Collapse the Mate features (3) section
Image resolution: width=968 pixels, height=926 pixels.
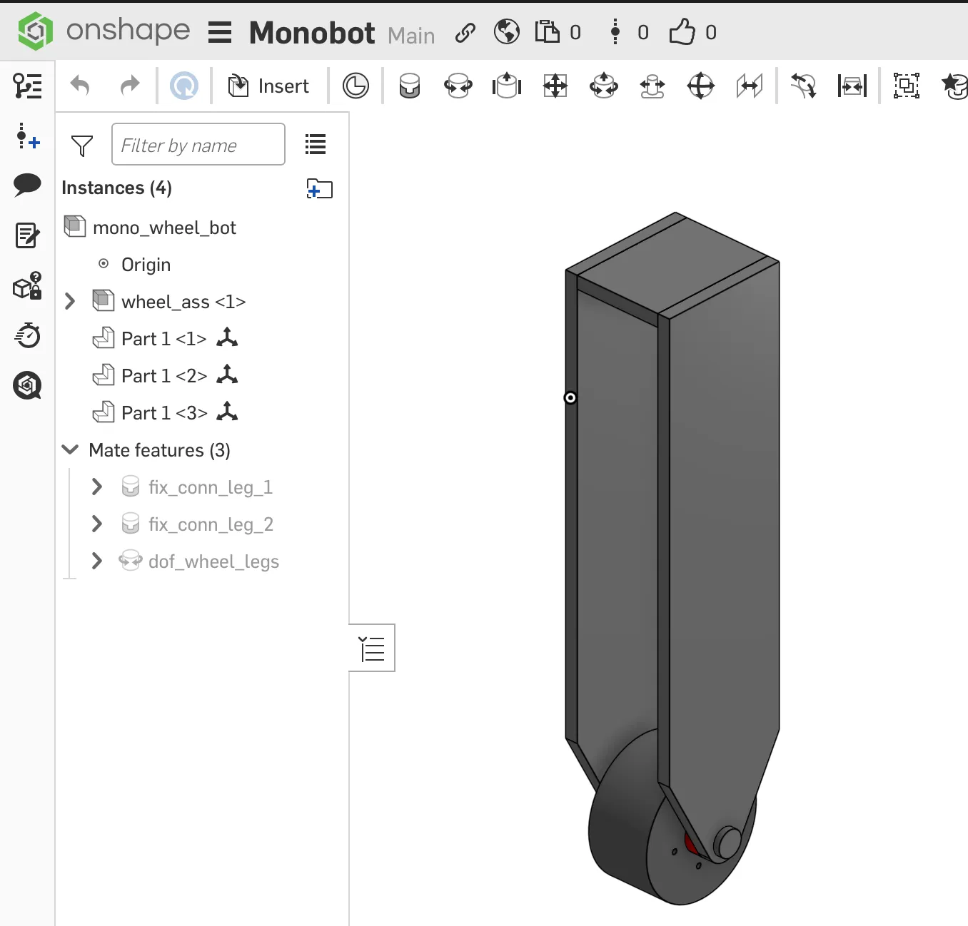(70, 449)
